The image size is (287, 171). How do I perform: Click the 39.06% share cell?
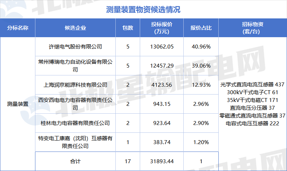[x=201, y=66]
